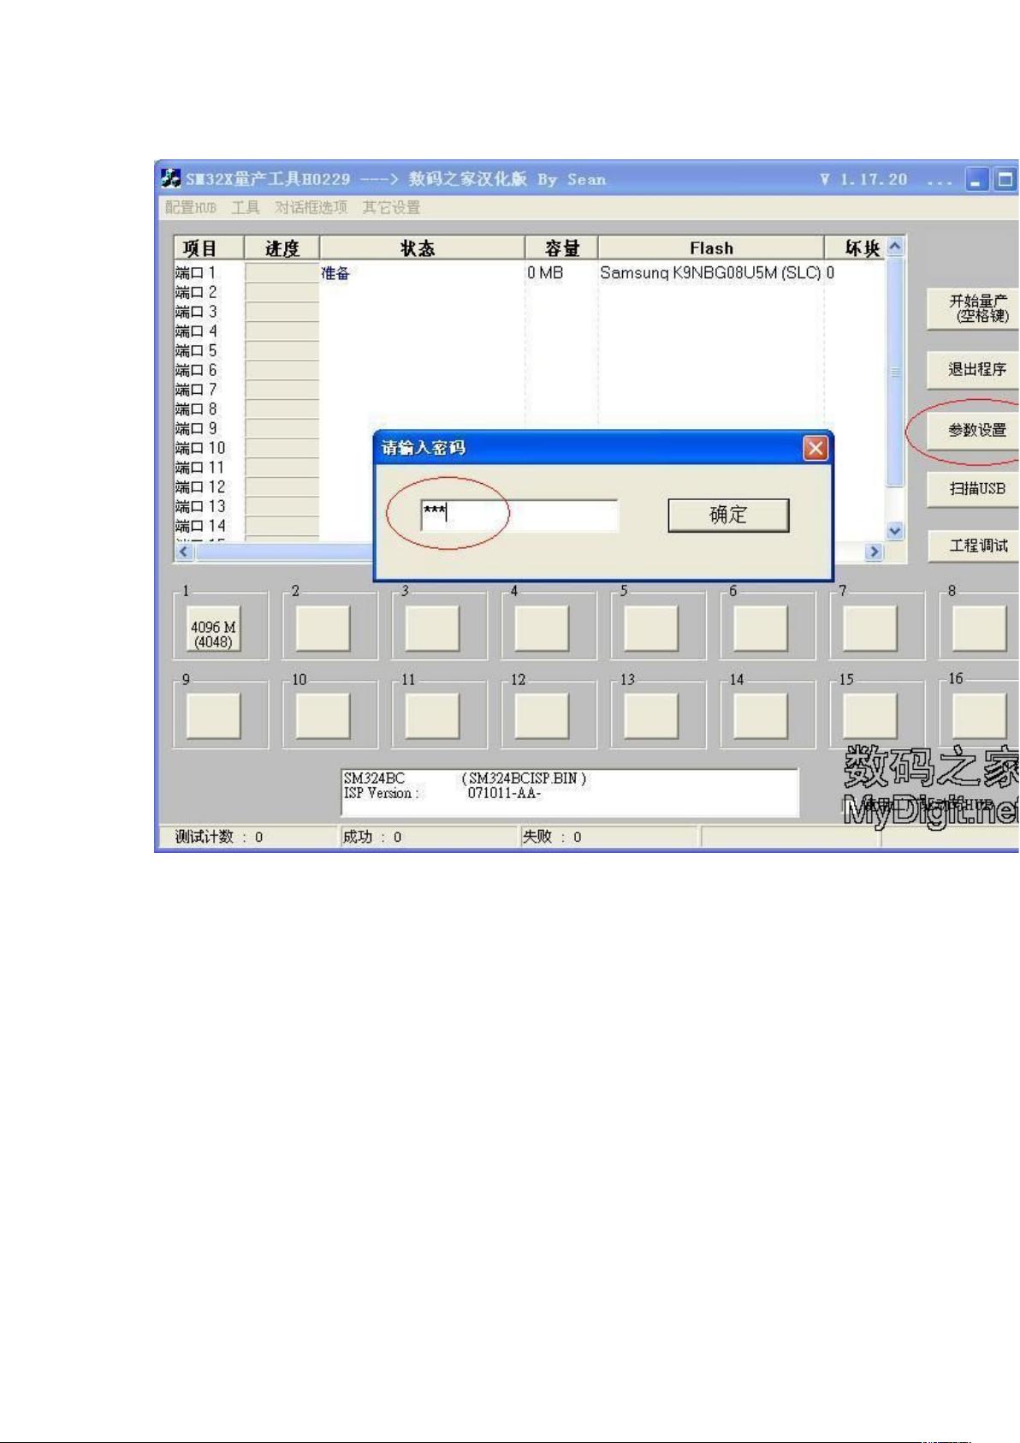Screen dimensions: 1020x1443
Task: Open 参数设置 settings button
Action: [x=974, y=430]
